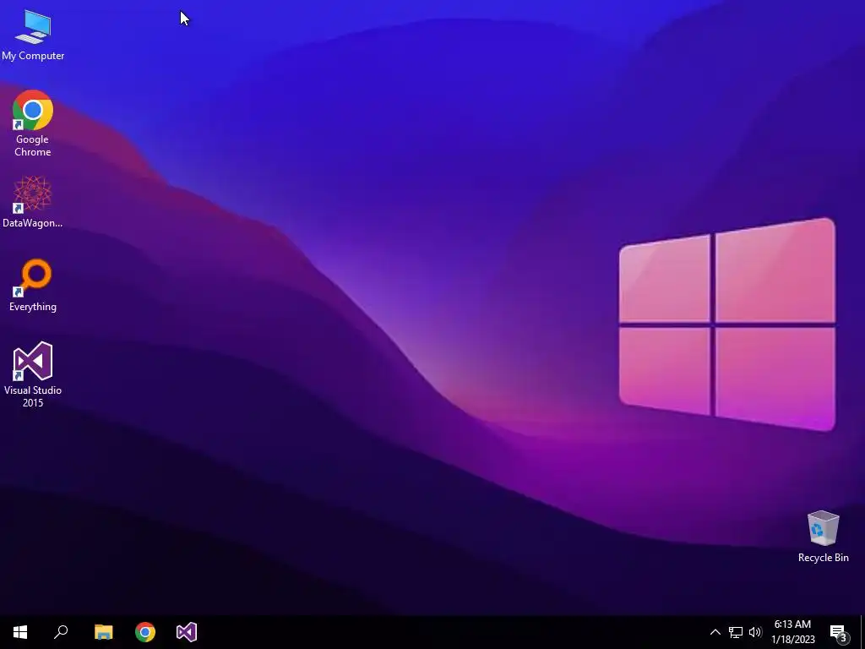Screen dimensions: 865x649
Task: Open File Explorer from the taskbar
Action: point(103,632)
